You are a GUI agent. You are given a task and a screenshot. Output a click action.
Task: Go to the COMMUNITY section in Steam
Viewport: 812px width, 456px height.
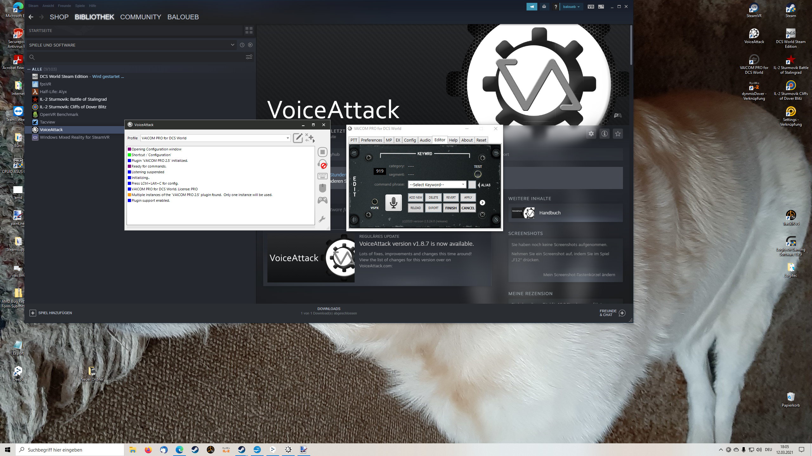click(x=141, y=17)
